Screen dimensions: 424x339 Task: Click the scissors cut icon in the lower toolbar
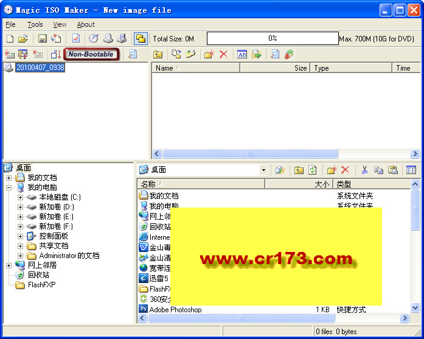(364, 170)
